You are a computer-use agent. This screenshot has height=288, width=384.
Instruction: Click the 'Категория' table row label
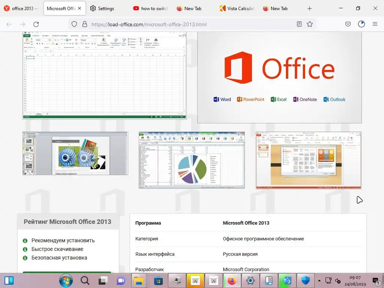(147, 239)
